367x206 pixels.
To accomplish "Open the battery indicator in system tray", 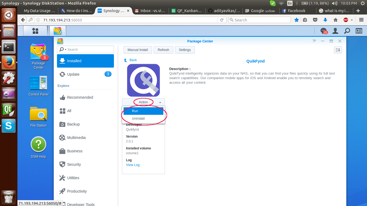I will coord(315,3).
